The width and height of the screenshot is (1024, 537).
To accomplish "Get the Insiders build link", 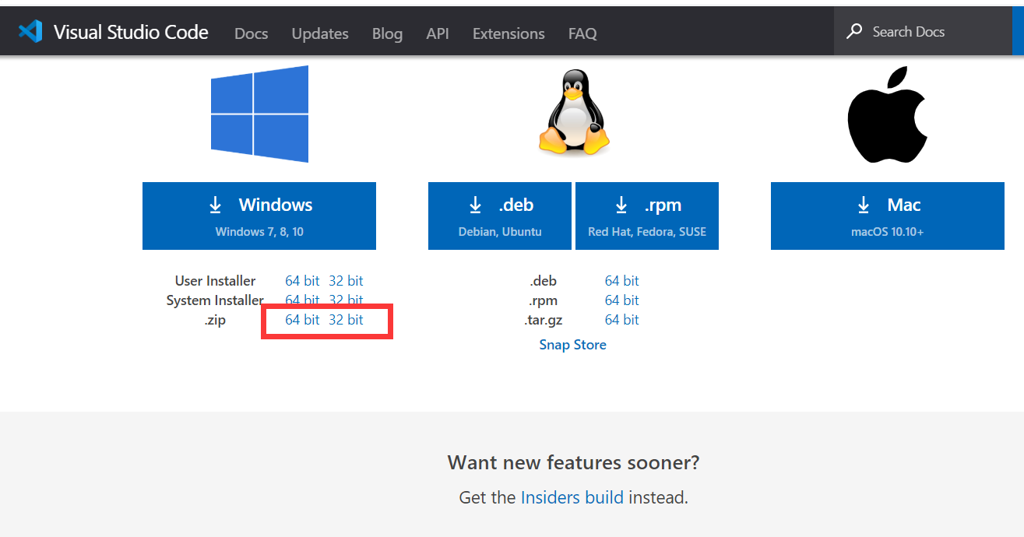I will coord(572,497).
